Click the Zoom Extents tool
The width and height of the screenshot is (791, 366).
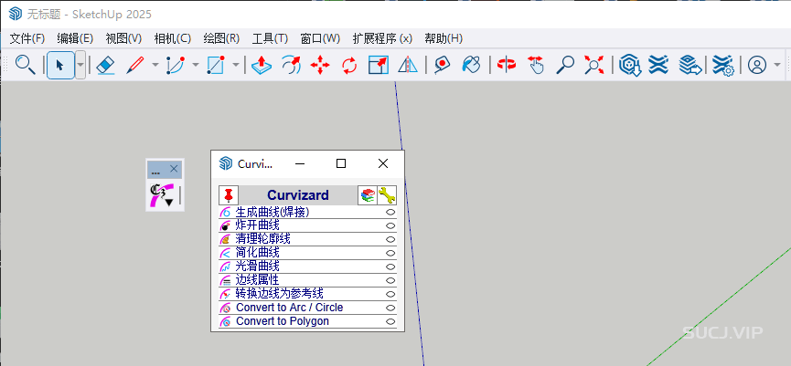tap(594, 65)
